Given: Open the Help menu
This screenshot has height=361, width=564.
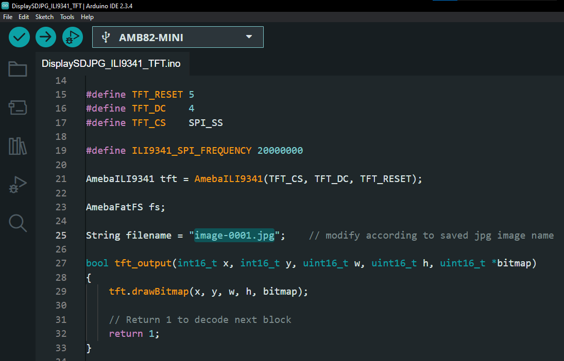Looking at the screenshot, I should (87, 17).
